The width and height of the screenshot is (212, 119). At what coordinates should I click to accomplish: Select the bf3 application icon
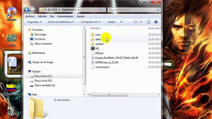[x=93, y=49]
